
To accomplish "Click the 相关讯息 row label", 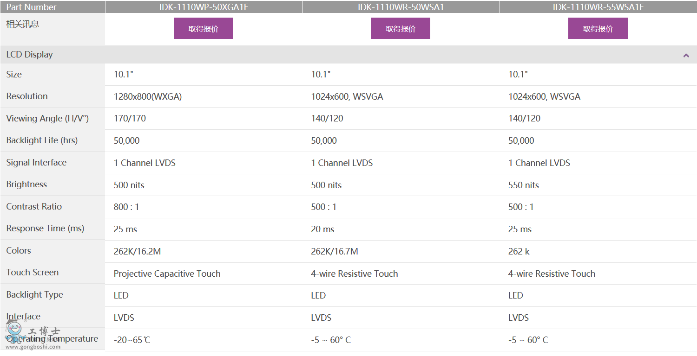I will coord(22,24).
